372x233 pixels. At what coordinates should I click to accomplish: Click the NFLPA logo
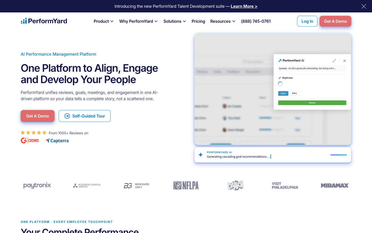coord(186,185)
